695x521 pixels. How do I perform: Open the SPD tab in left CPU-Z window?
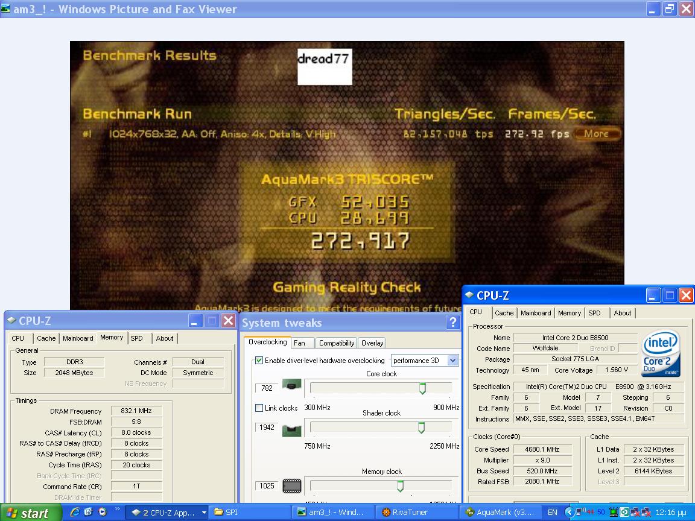(x=136, y=338)
